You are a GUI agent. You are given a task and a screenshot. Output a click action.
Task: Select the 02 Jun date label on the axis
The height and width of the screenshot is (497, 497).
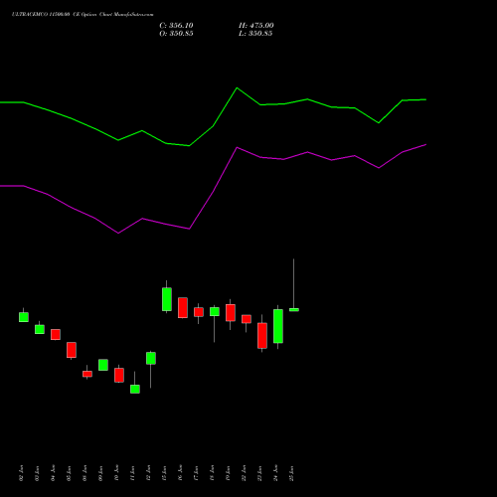[22, 473]
